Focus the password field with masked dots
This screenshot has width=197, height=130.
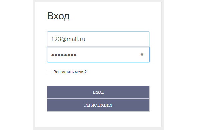tap(98, 55)
